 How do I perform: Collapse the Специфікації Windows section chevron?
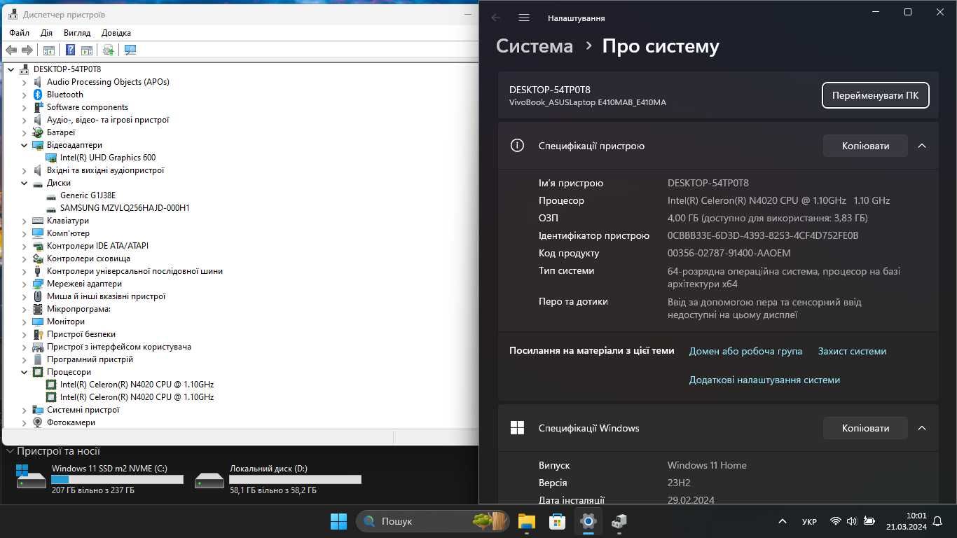click(922, 428)
